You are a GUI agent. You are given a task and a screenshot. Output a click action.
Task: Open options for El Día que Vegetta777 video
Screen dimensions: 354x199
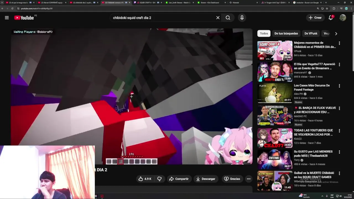[x=339, y=64]
